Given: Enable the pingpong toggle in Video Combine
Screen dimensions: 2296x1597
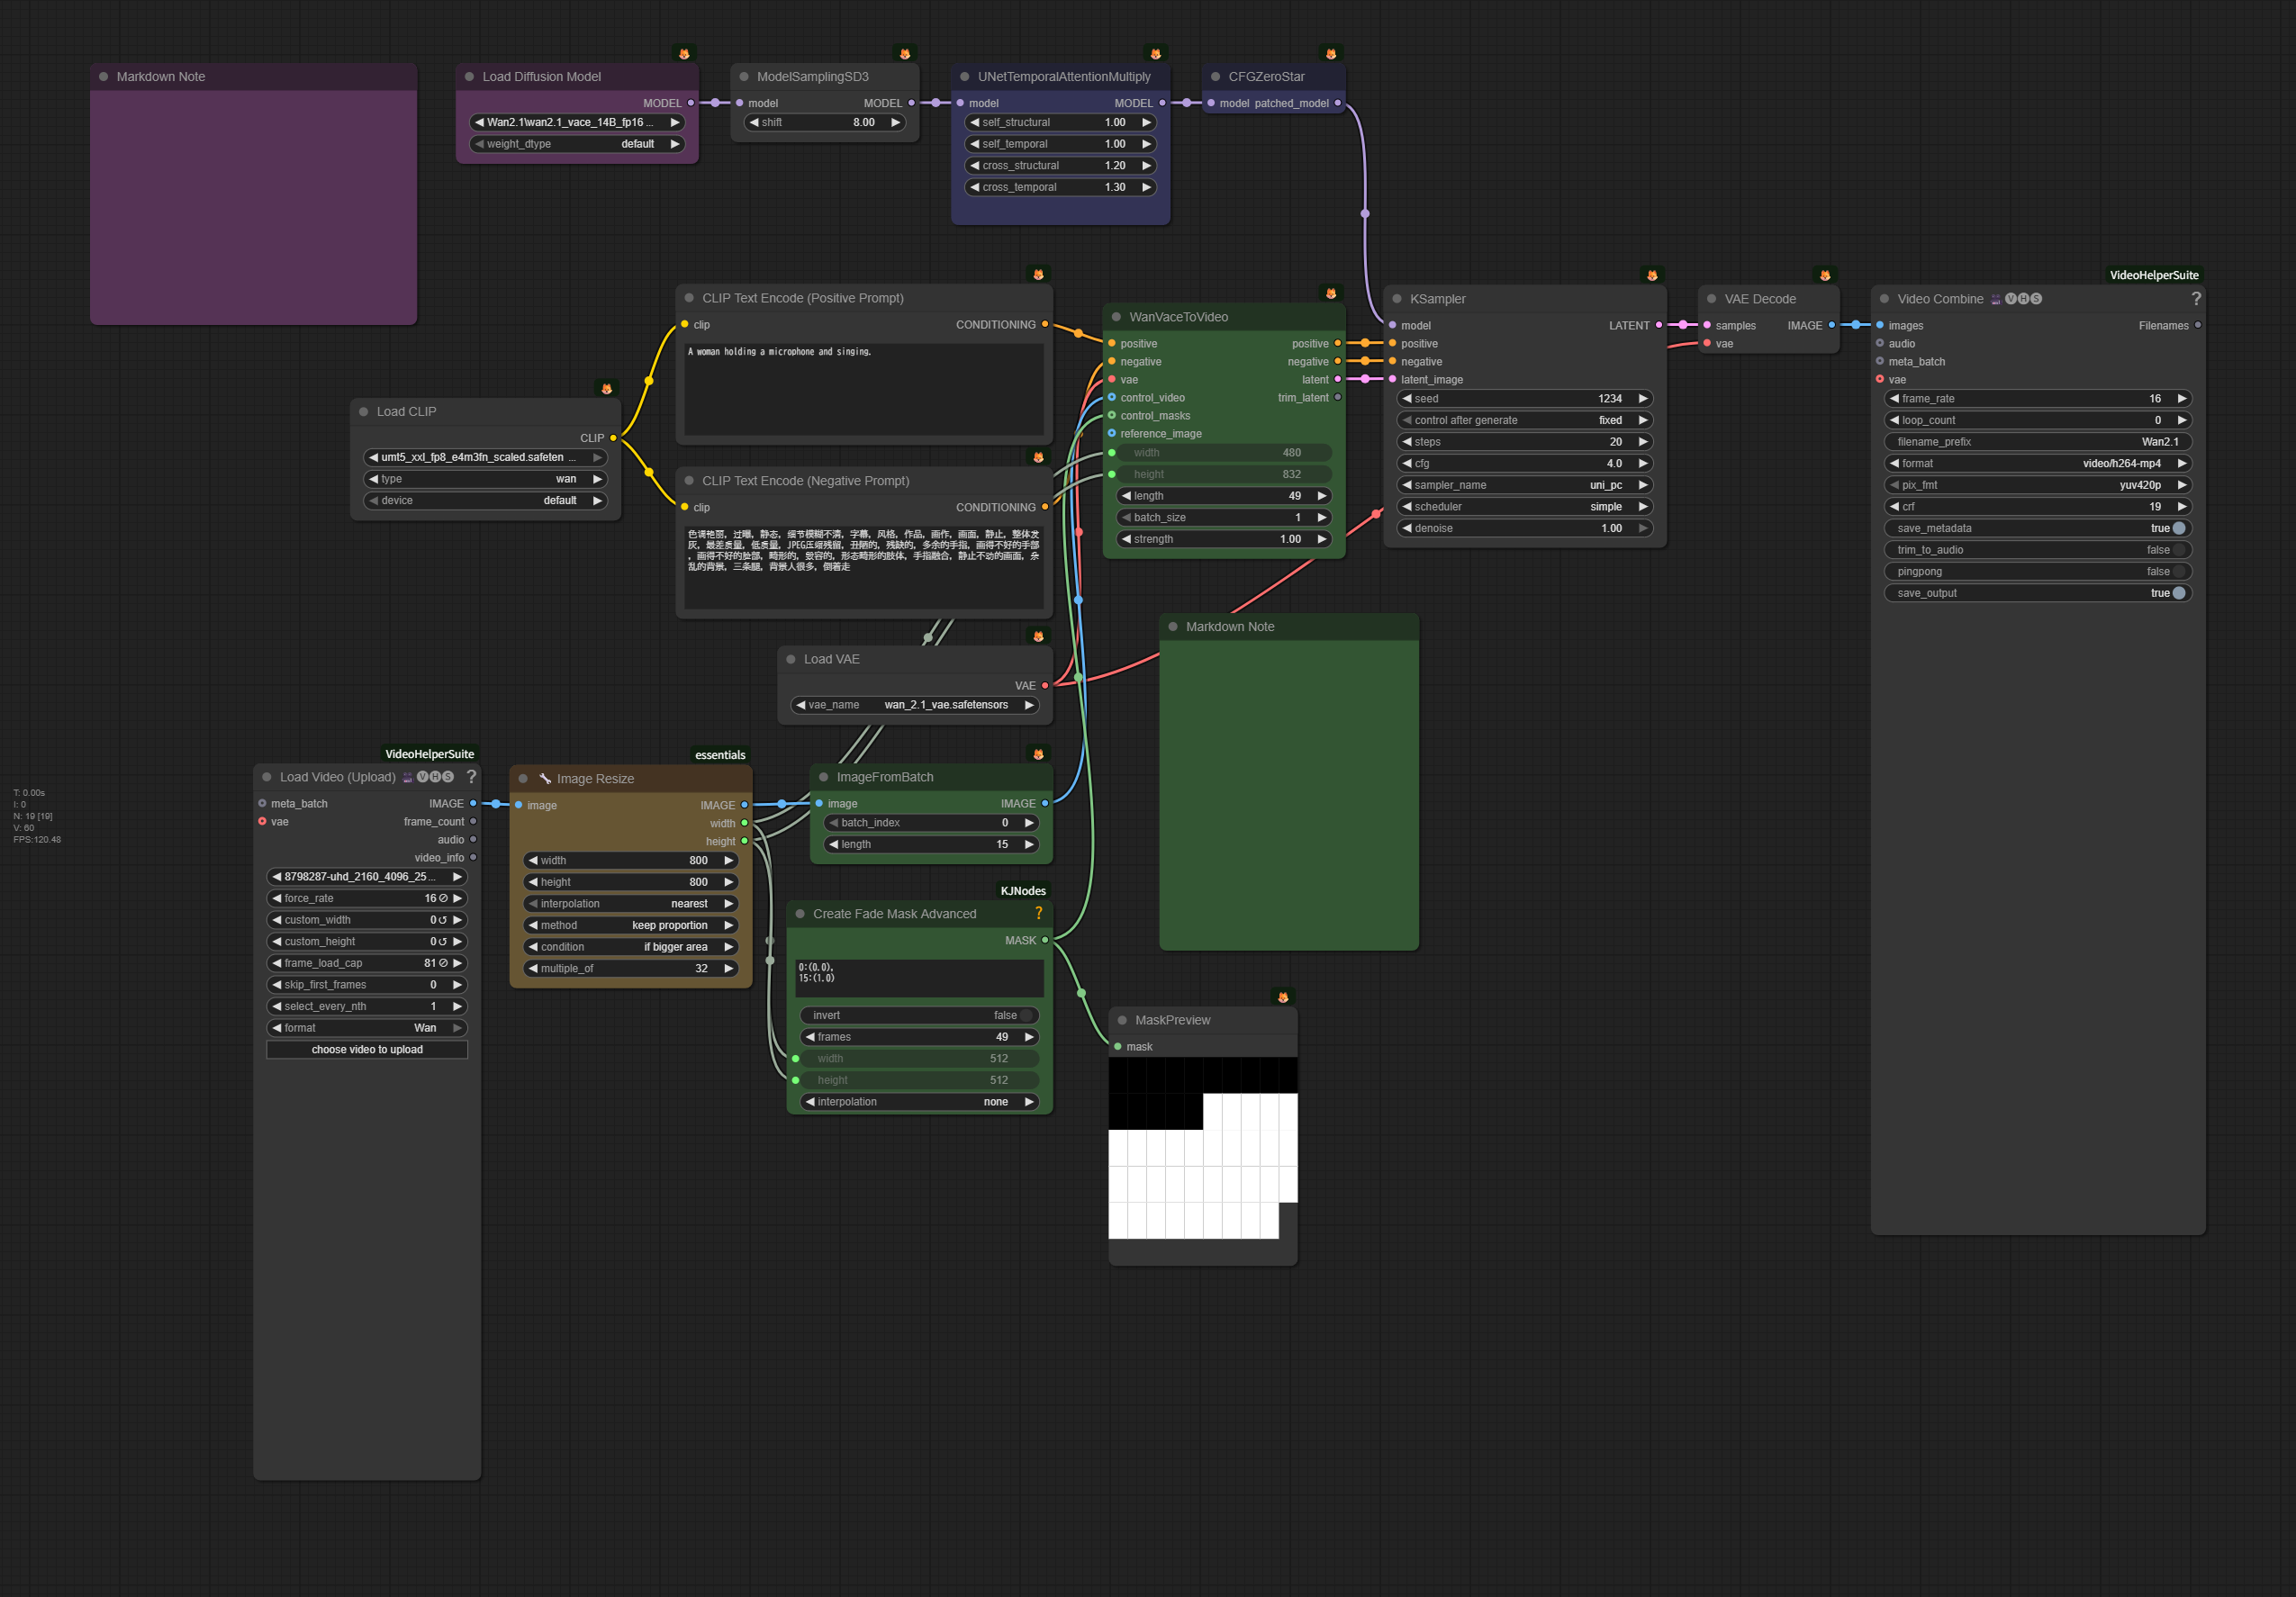Looking at the screenshot, I should [2178, 572].
